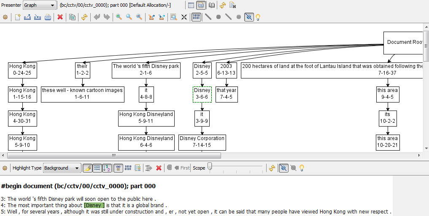Click the undo arrow icon
Image resolution: width=429 pixels, height=216 pixels.
[x=97, y=17]
